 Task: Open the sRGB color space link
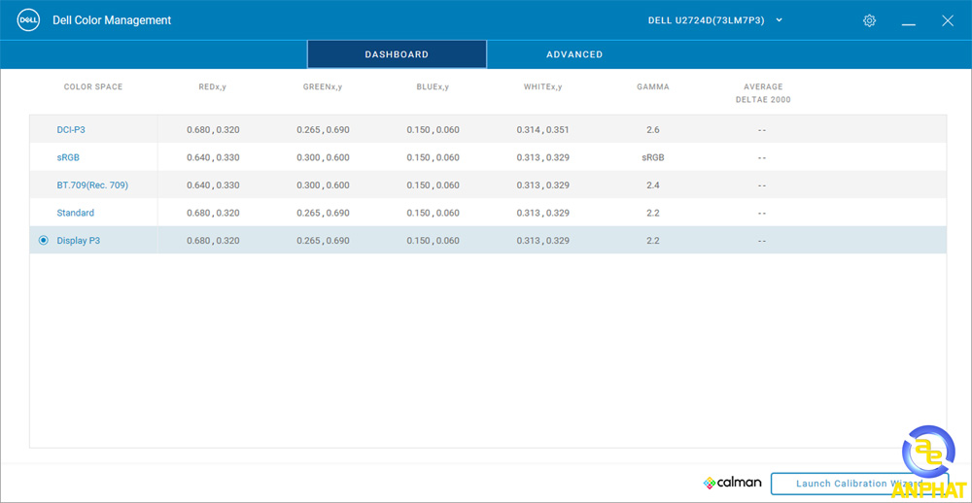[x=68, y=157]
